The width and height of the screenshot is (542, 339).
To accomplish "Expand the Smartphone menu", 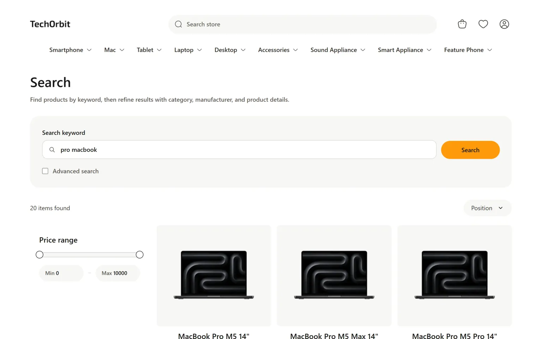I will click(70, 50).
